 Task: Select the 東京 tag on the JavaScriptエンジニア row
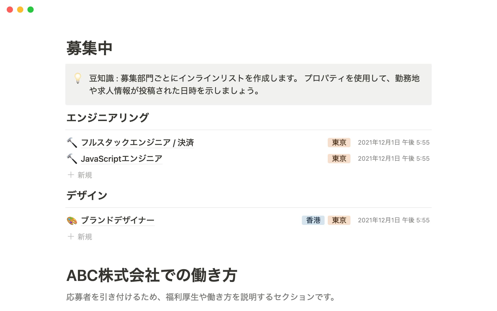pyautogui.click(x=339, y=159)
